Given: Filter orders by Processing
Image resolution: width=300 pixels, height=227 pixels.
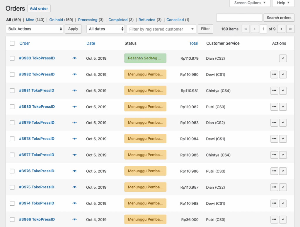Looking at the screenshot, I should tap(88, 20).
